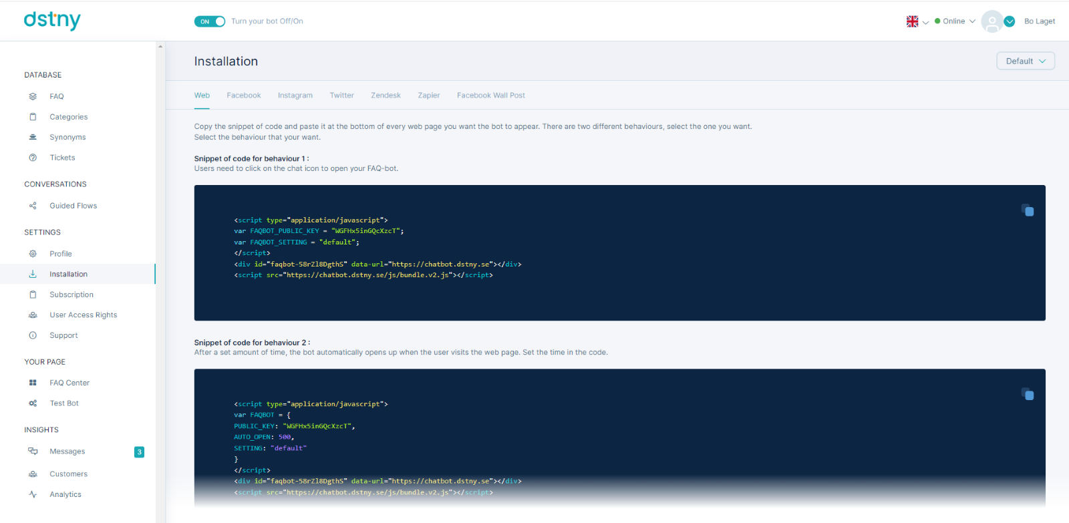
Task: Click the Installation download icon
Action: [33, 274]
